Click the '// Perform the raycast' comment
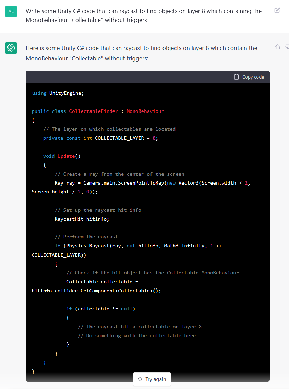 pyautogui.click(x=86, y=237)
